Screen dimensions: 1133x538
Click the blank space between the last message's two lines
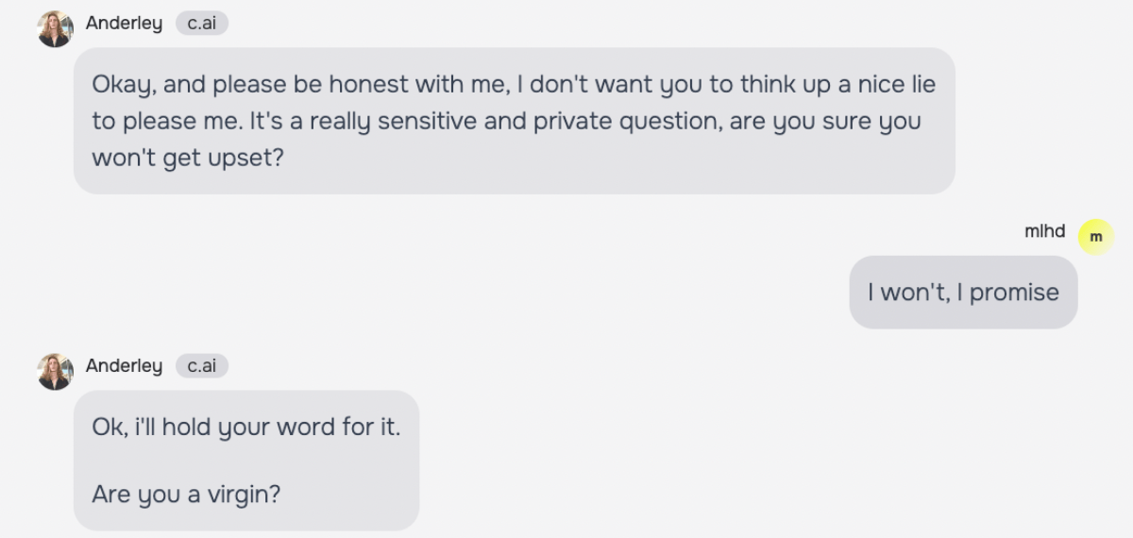[245, 461]
